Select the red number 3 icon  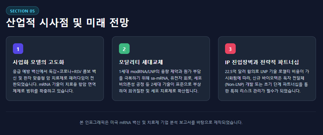click(x=230, y=49)
